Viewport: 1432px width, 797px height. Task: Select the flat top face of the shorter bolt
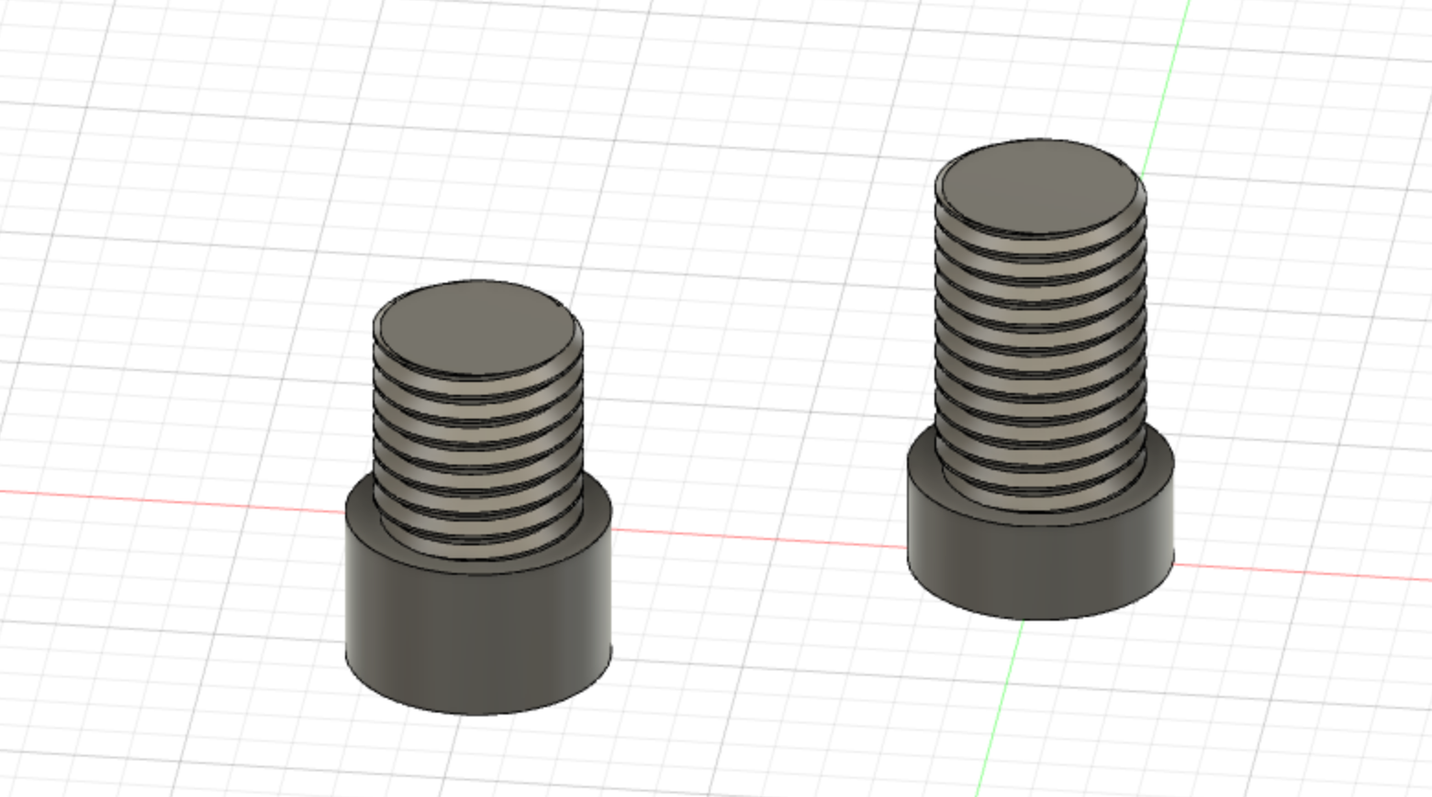tap(477, 328)
